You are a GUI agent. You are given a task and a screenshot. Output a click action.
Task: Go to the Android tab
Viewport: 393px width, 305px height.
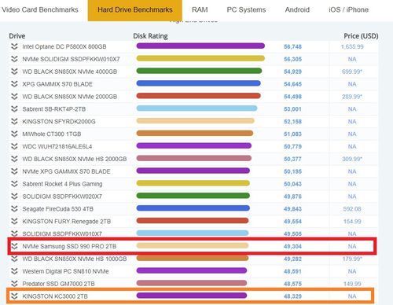point(297,9)
